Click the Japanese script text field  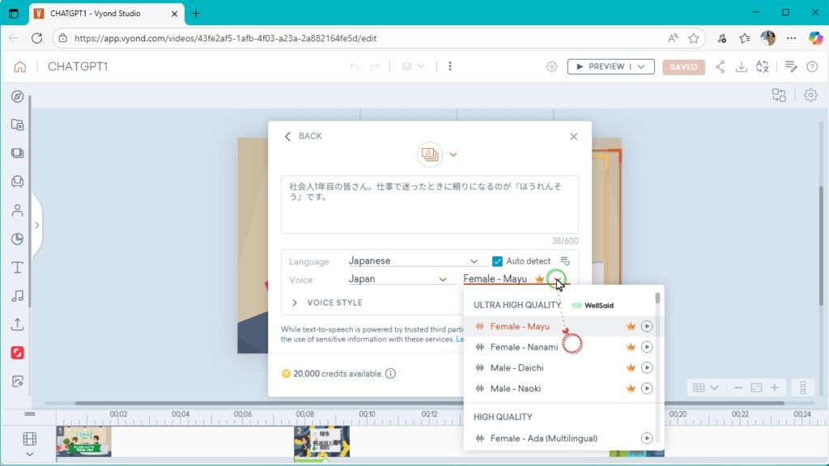click(430, 205)
